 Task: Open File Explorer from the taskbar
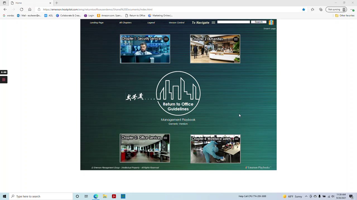105,196
